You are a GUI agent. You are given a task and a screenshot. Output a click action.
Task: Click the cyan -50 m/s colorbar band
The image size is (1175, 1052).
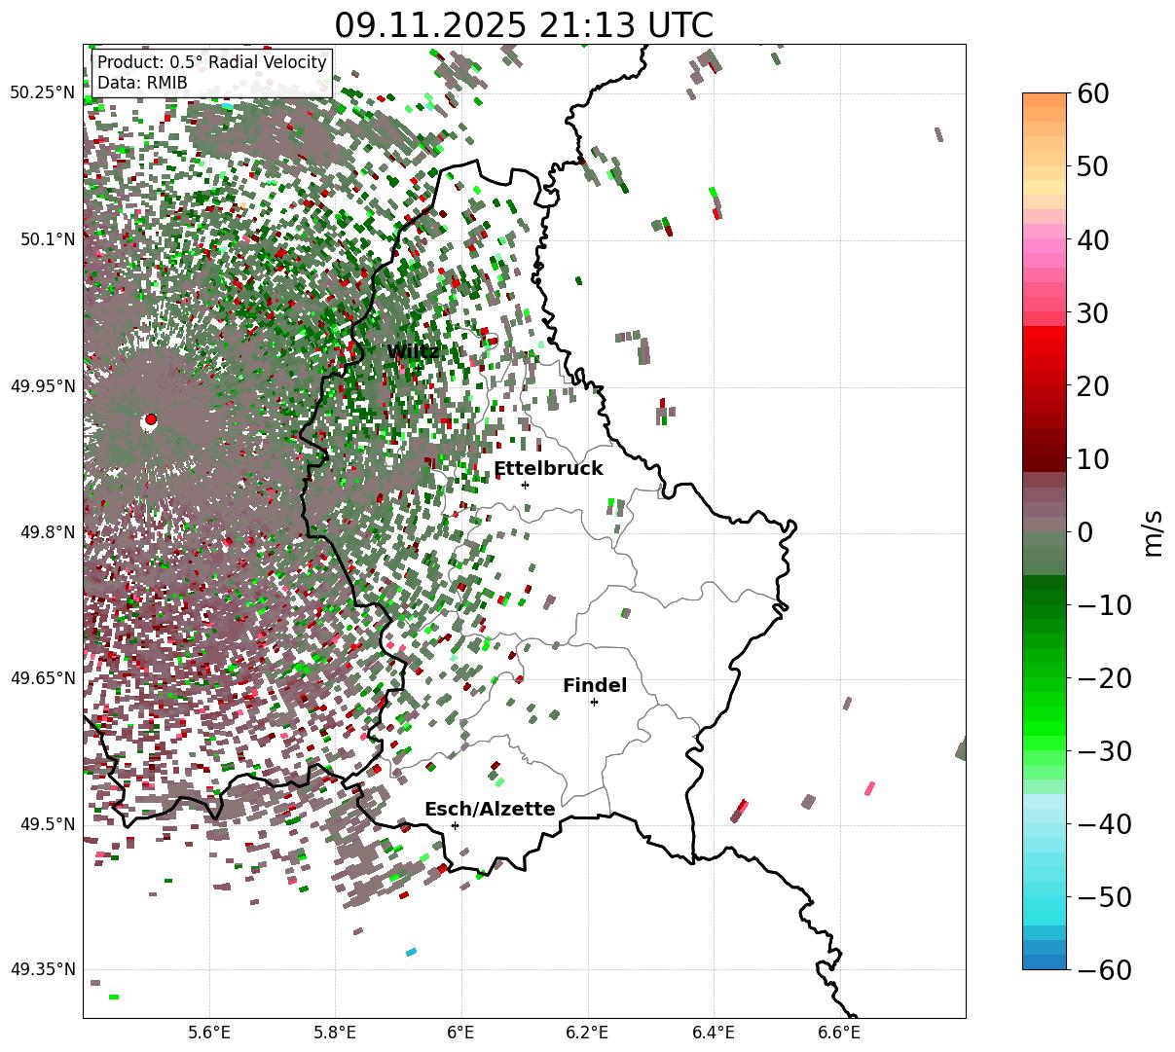click(x=1045, y=897)
